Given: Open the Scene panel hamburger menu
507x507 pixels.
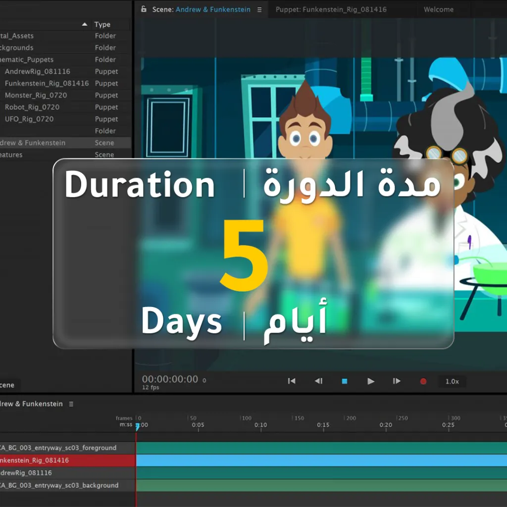Looking at the screenshot, I should pyautogui.click(x=259, y=10).
